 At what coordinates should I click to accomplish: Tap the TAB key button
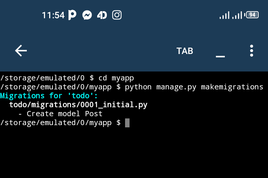(185, 51)
